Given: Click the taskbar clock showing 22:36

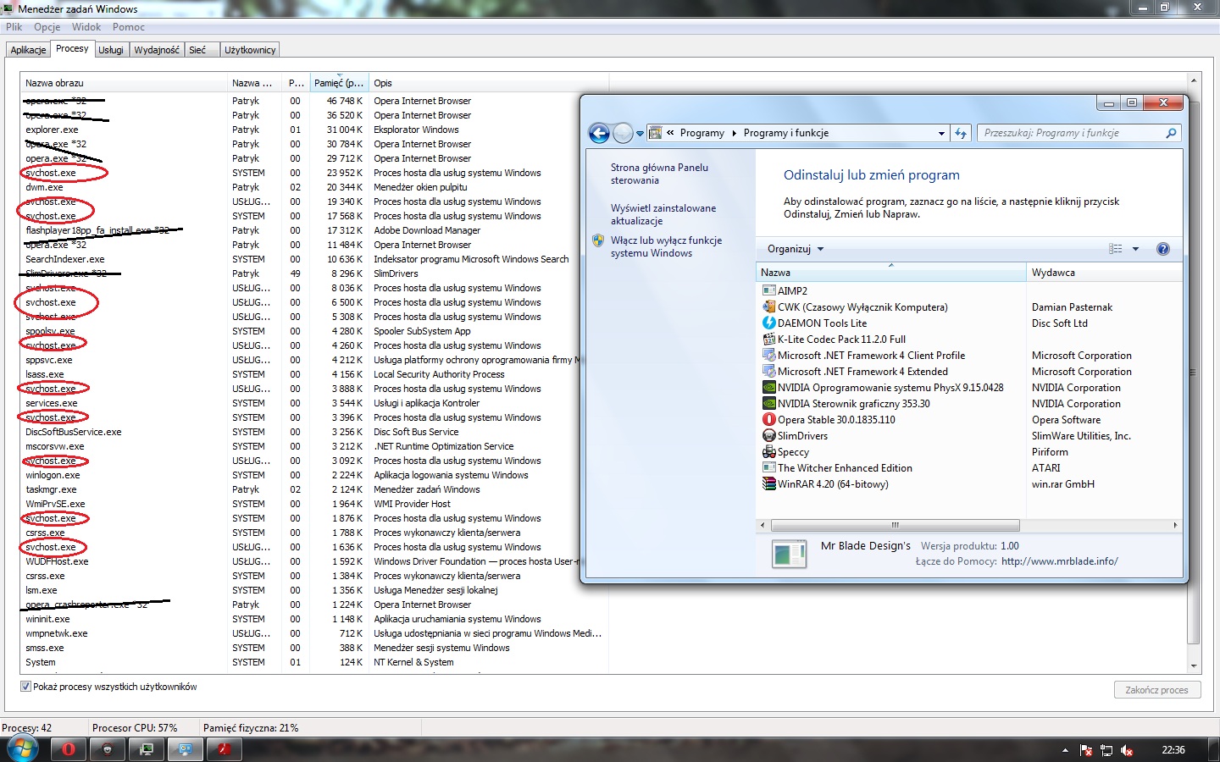Looking at the screenshot, I should (1173, 750).
